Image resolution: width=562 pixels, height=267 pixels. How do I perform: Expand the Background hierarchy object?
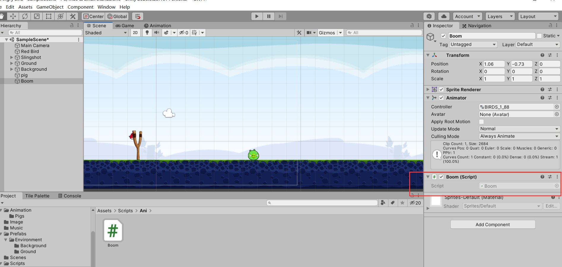tap(12, 69)
